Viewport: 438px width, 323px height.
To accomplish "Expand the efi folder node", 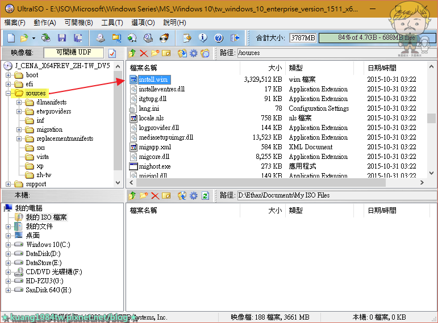I will tap(8, 85).
